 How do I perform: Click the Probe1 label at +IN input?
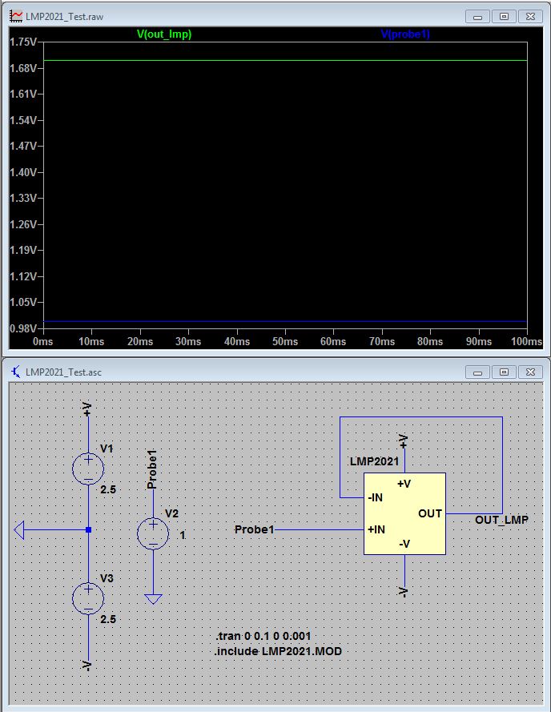click(255, 529)
